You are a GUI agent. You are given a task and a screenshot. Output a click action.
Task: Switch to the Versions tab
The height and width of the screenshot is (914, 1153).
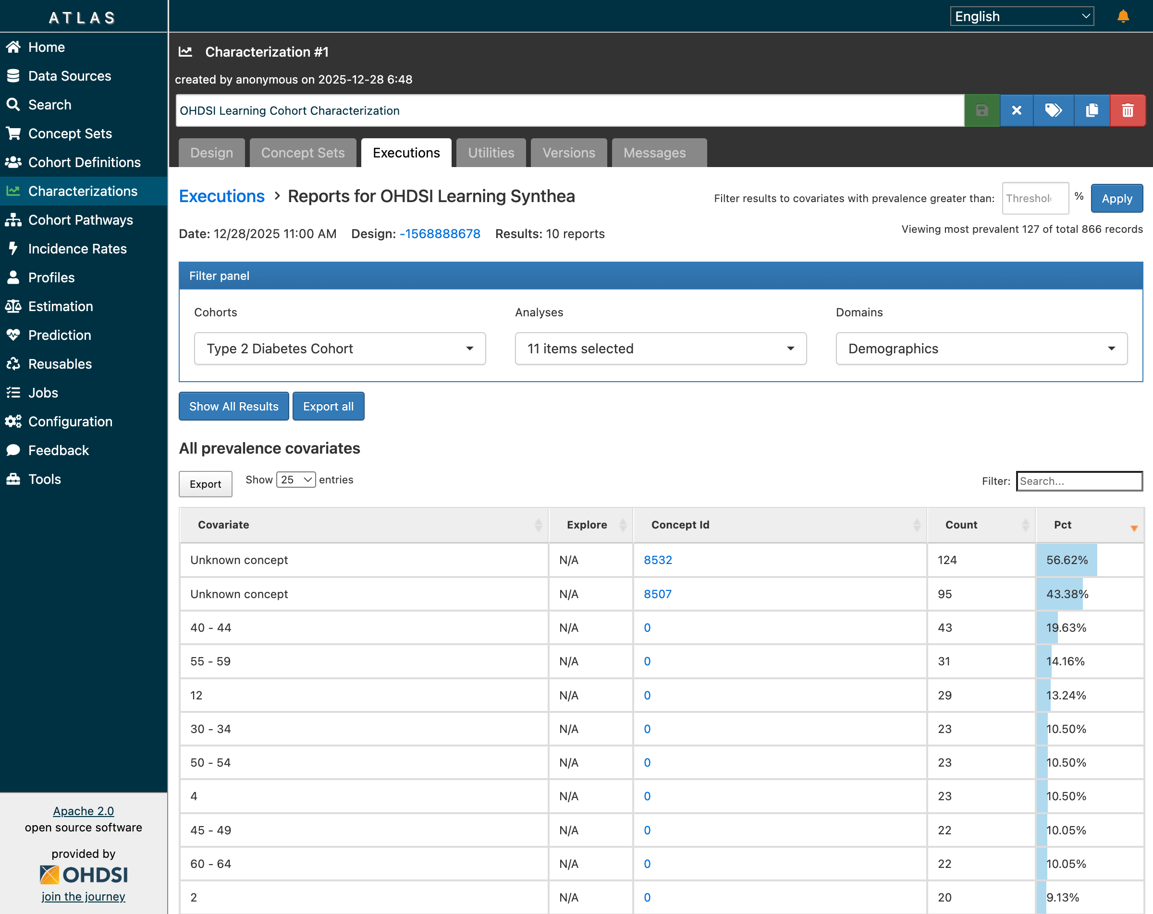(x=568, y=153)
